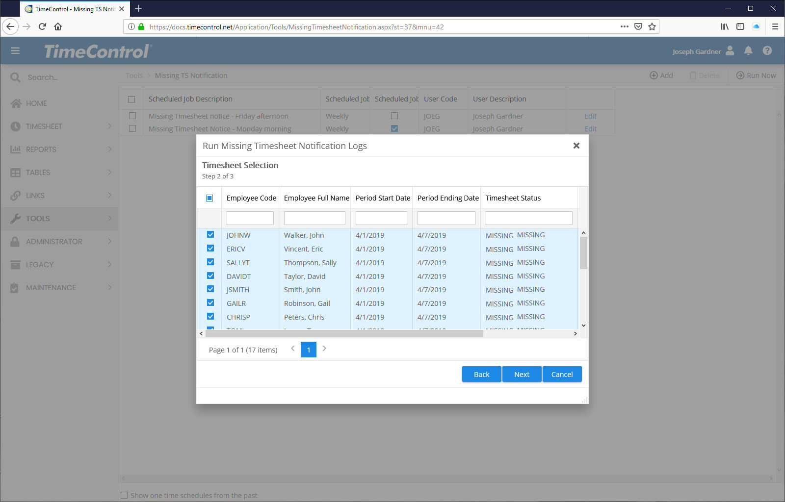Click the user profile icon

coord(730,51)
